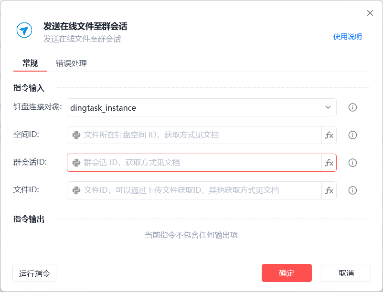The width and height of the screenshot is (383, 292).
Task: Switch to the 错误处理 tab
Action: 71,63
